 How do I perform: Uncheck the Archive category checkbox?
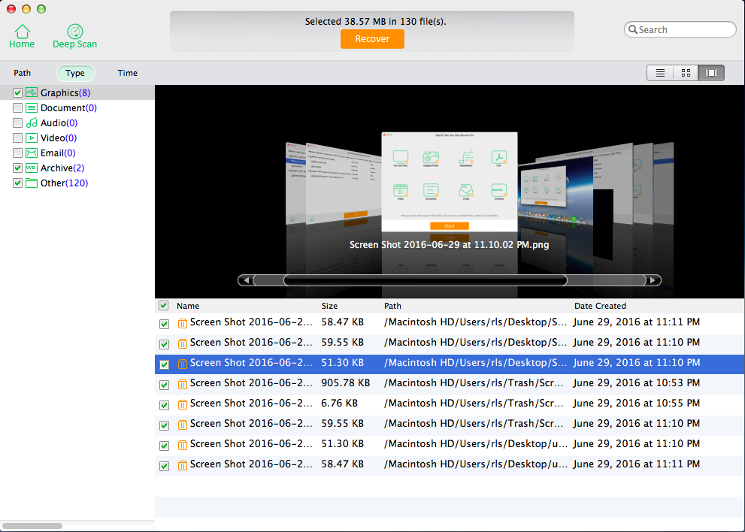click(17, 168)
